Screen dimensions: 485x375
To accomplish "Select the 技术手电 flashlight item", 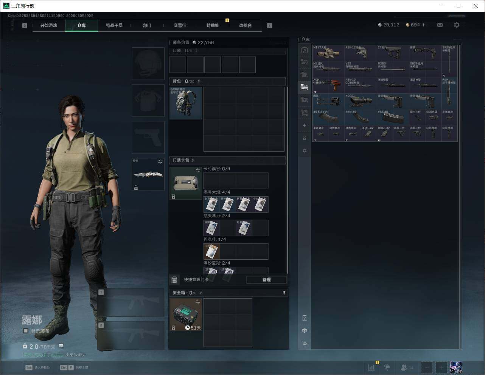I will [x=353, y=134].
